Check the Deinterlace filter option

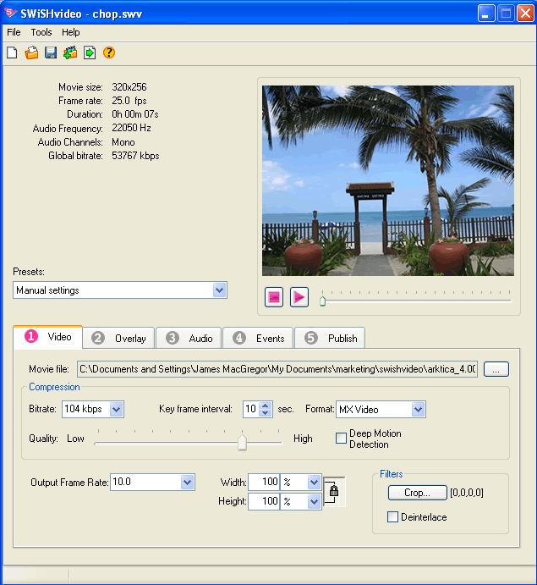[x=393, y=517]
